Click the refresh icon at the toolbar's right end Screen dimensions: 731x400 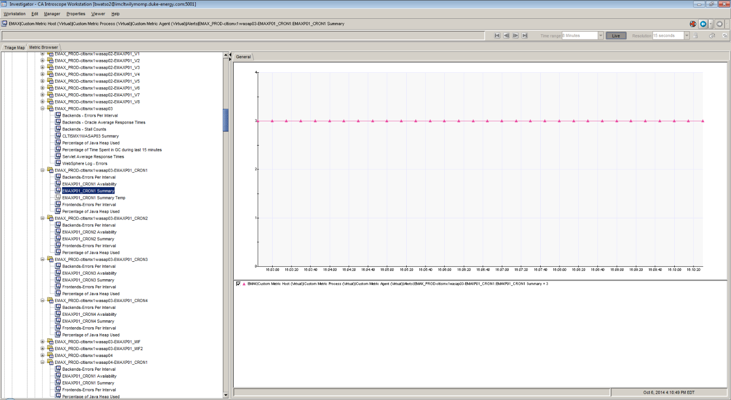[725, 35]
